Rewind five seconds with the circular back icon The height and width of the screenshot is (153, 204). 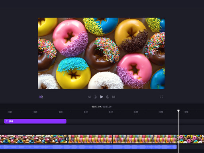pyautogui.click(x=95, y=97)
